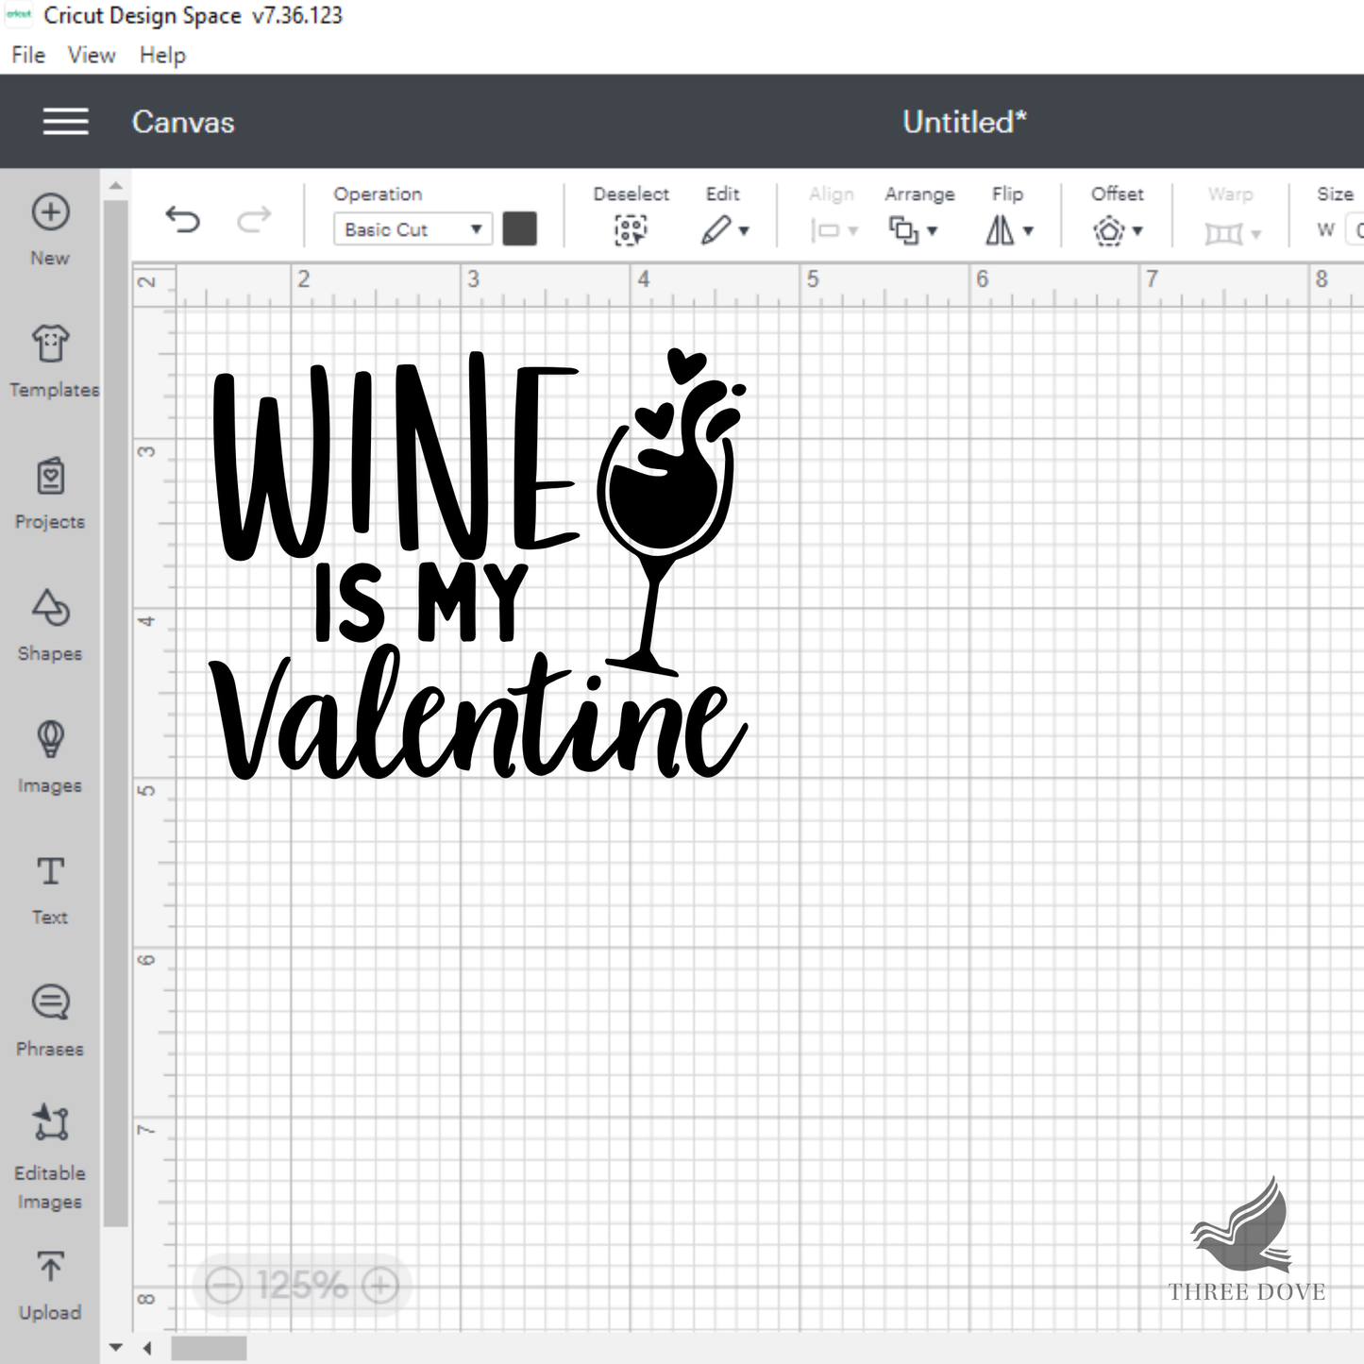Click the Edit pencil icon
Screen dimensions: 1364x1364
716,229
